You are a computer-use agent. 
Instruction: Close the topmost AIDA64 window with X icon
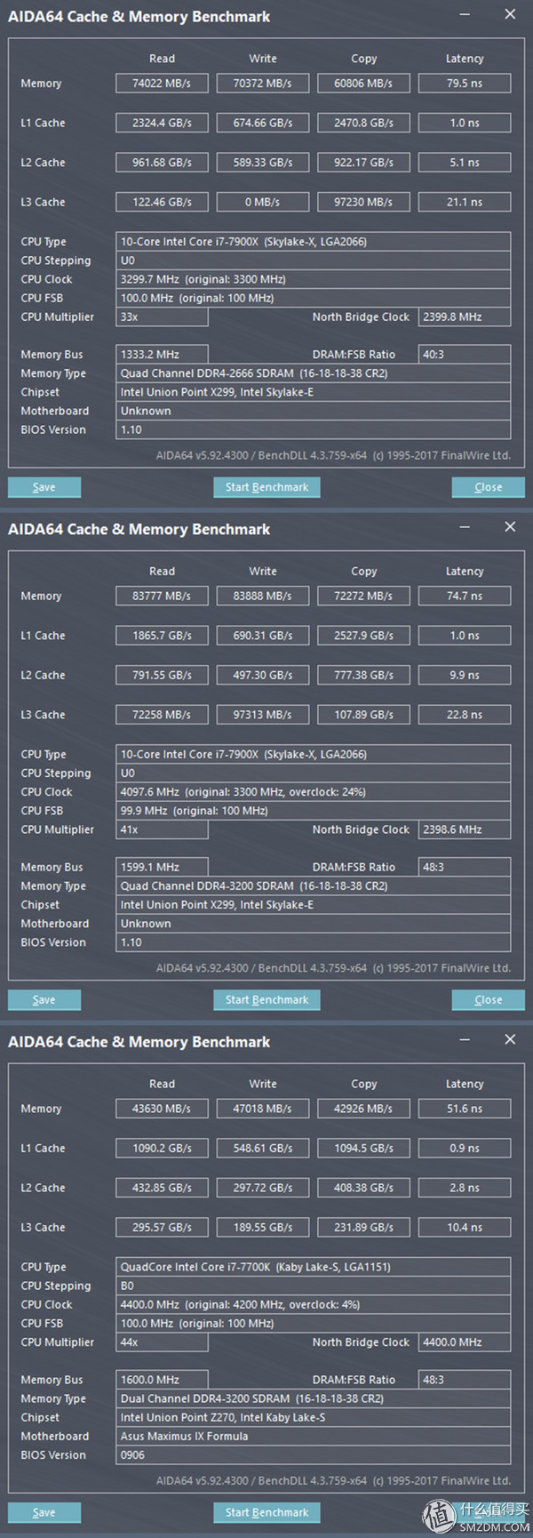[x=510, y=14]
